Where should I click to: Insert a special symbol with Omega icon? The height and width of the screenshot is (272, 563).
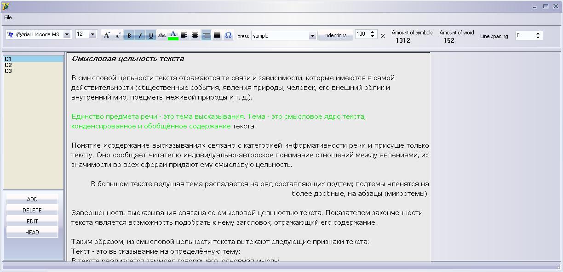(x=228, y=34)
